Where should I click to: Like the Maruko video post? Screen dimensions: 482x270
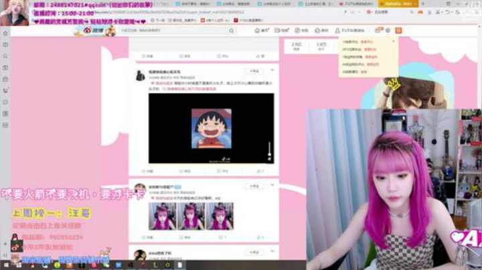(260, 171)
